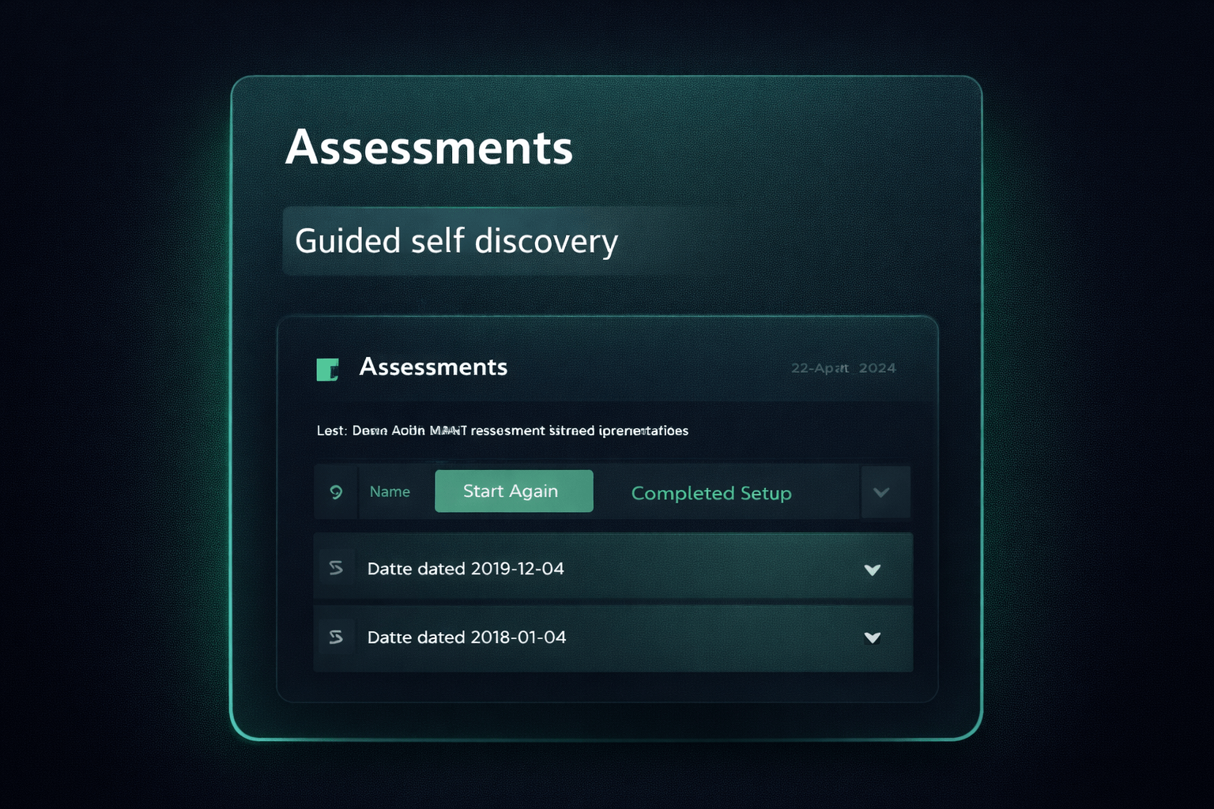Enable the Completed Setup state
This screenshot has height=809, width=1214.
coord(711,493)
